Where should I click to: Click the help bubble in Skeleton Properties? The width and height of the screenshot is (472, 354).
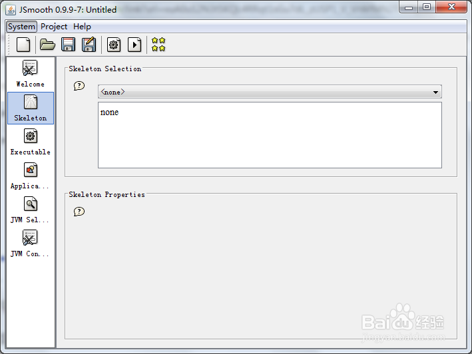[x=79, y=212]
